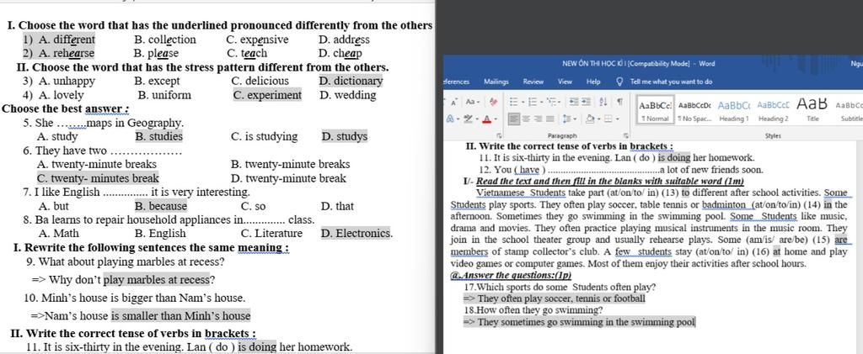Click the Word window title bar text
This screenshot has width=863, height=354.
(639, 64)
